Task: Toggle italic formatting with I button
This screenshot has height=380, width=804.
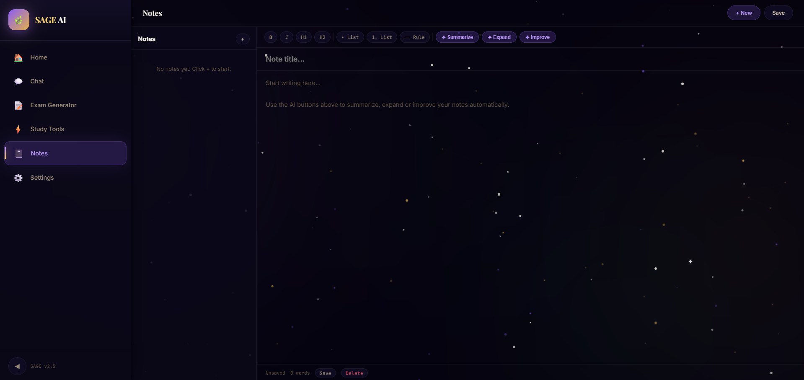Action: [287, 37]
